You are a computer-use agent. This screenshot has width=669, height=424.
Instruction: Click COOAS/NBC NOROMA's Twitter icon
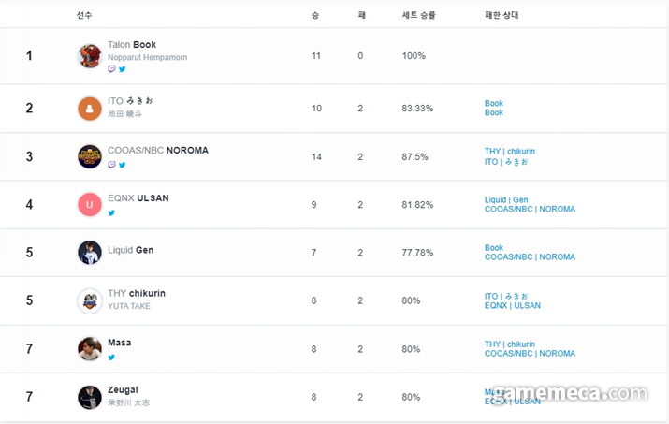122,165
